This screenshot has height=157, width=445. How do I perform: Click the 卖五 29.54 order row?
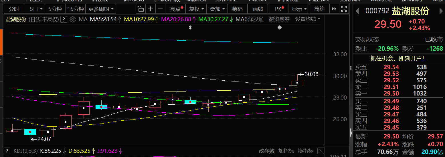pyautogui.click(x=399, y=67)
